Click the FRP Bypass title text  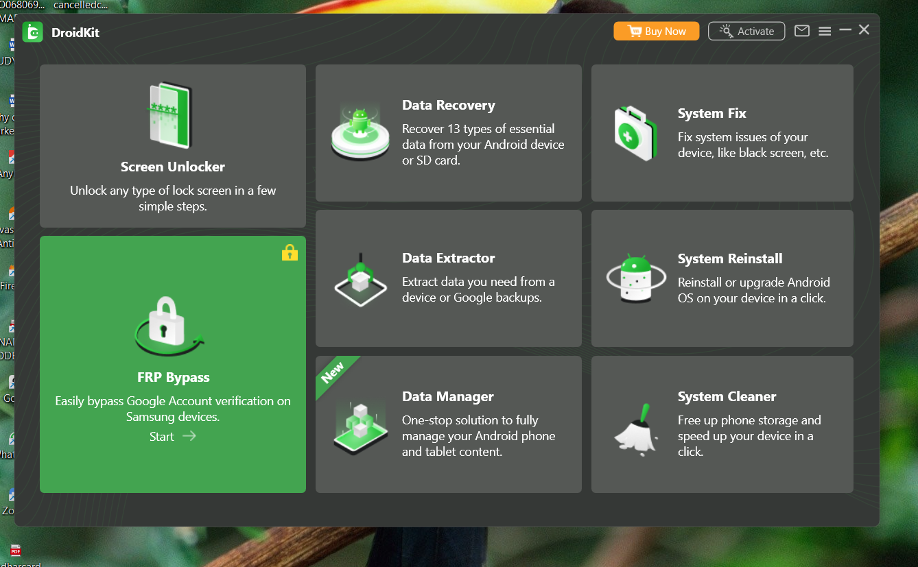[x=174, y=378]
